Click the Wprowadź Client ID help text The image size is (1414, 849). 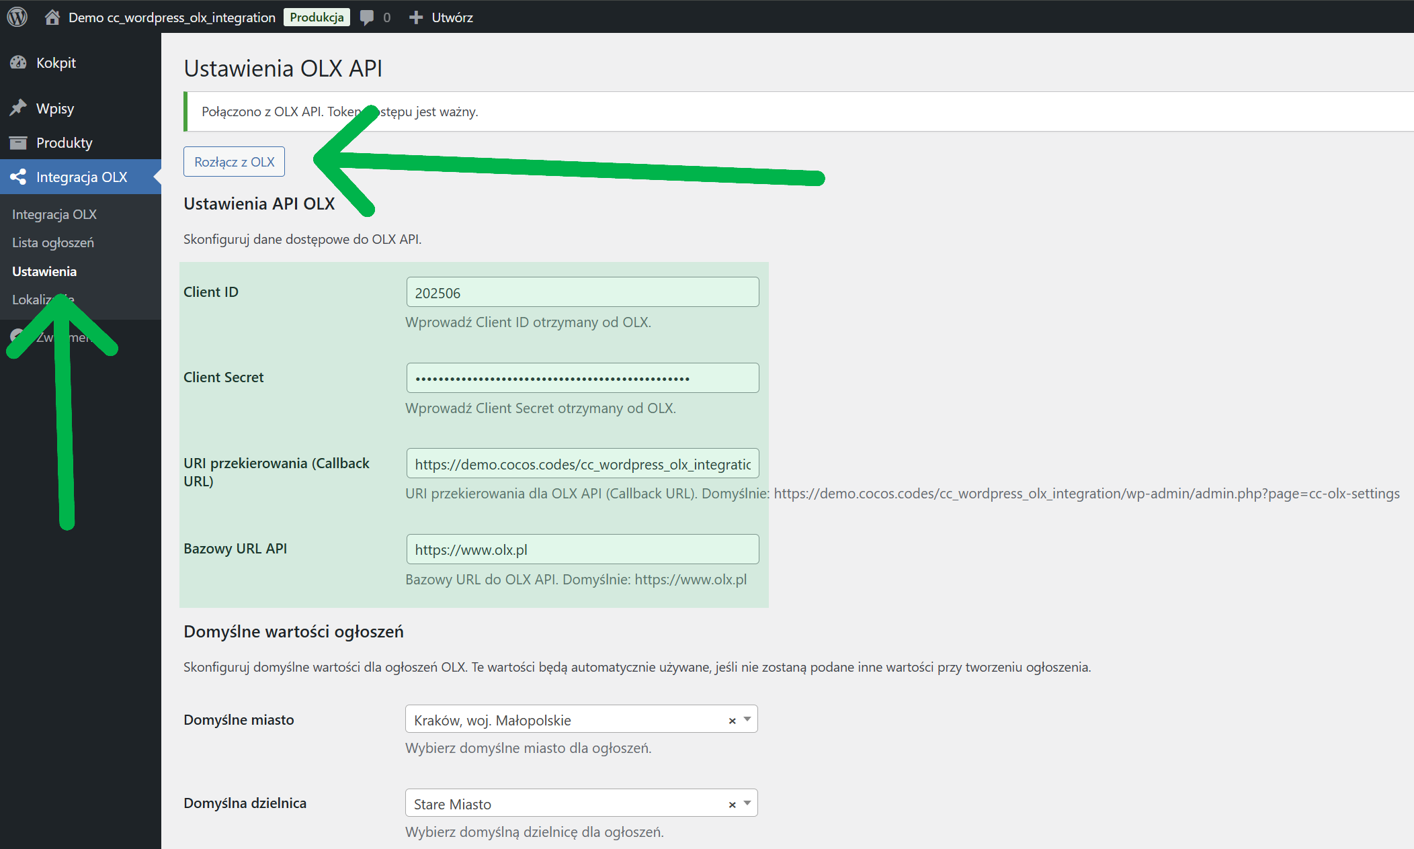[528, 322]
